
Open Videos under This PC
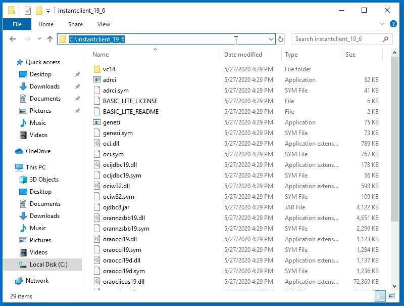pyautogui.click(x=33, y=252)
